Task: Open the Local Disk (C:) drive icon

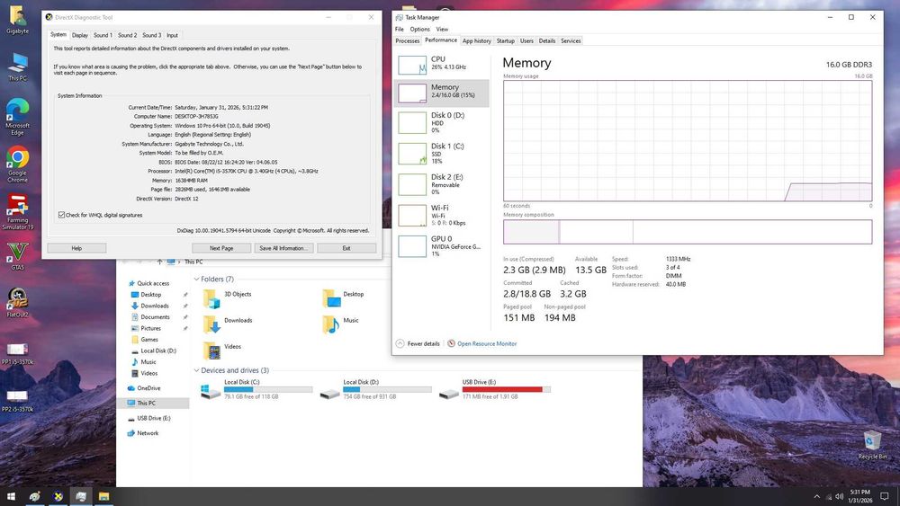Action: [210, 391]
